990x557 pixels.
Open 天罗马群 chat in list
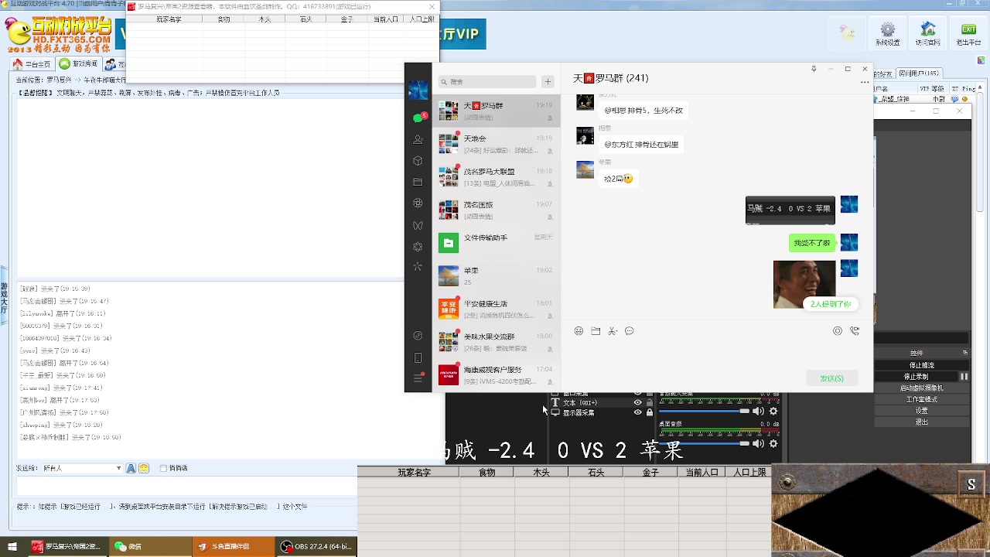pyautogui.click(x=497, y=111)
